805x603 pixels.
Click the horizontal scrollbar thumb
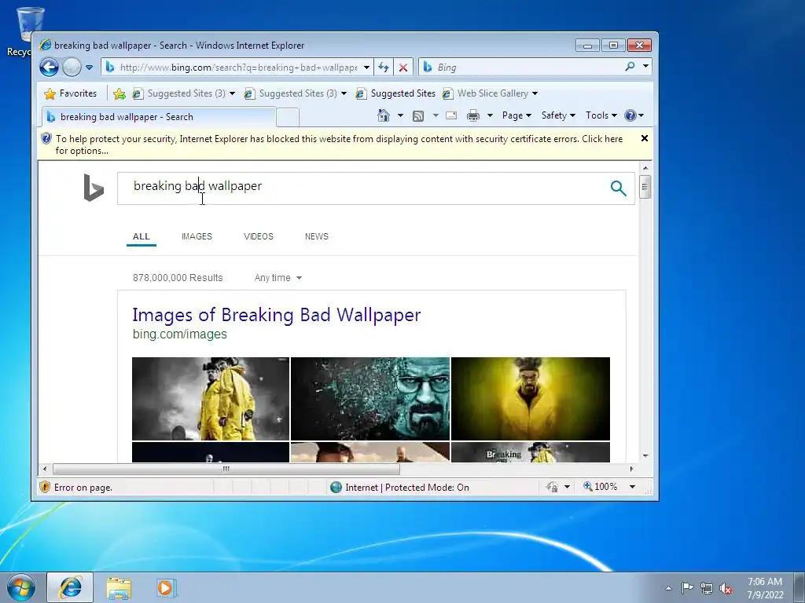(226, 469)
